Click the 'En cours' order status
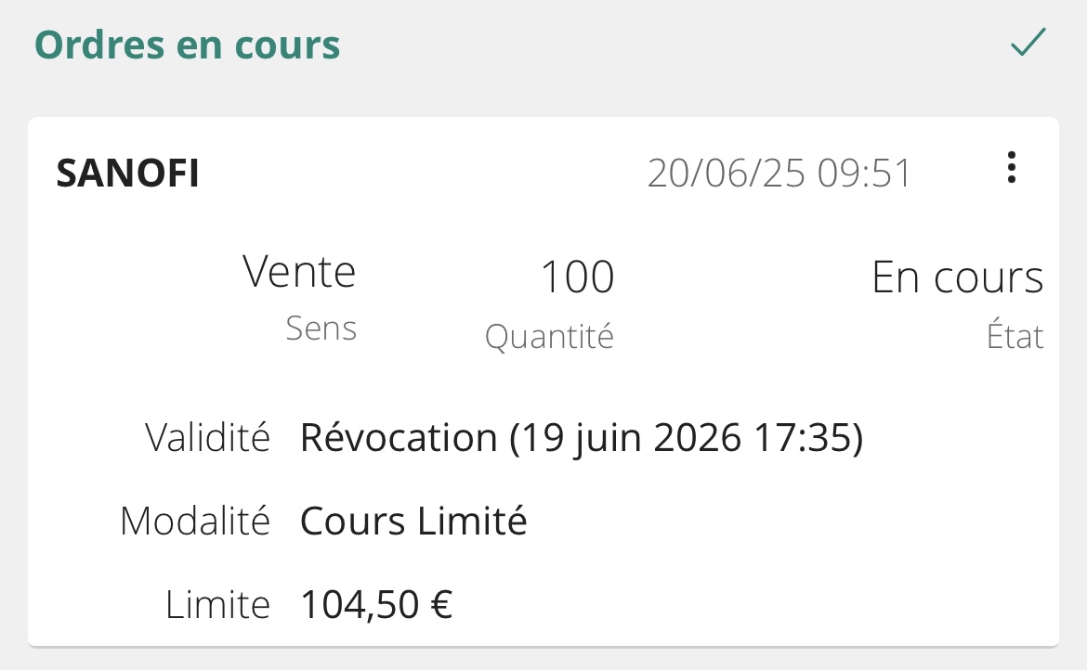This screenshot has height=670, width=1087. [957, 277]
